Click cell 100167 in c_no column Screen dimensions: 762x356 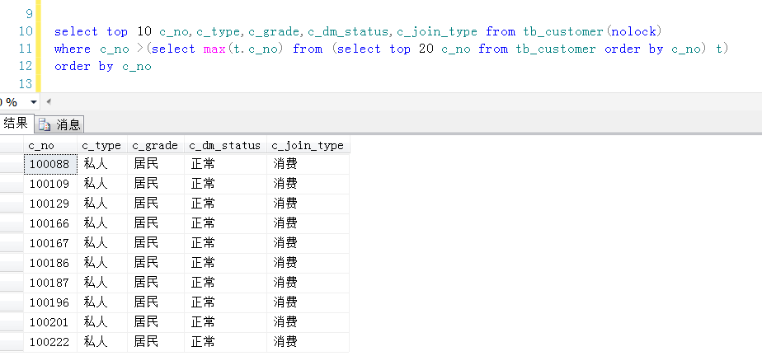click(50, 243)
